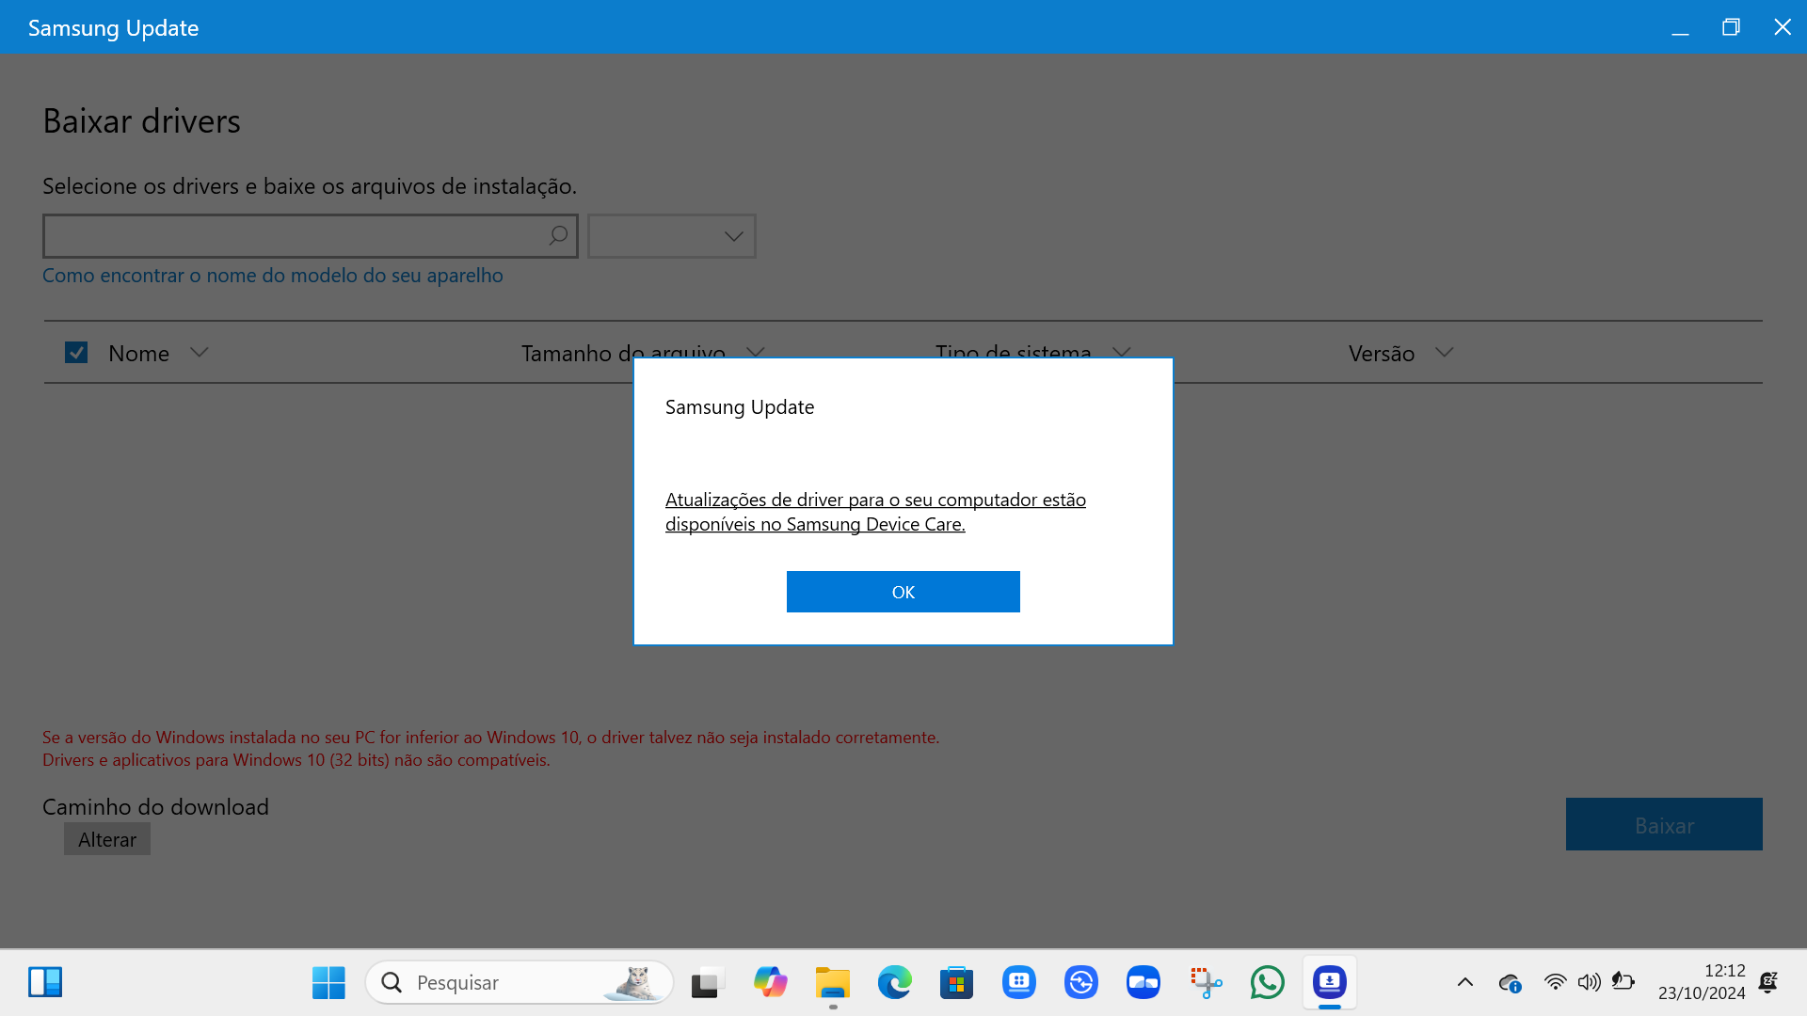Minimize the Samsung Update window
Screen dimensions: 1807x1016
click(x=1680, y=27)
